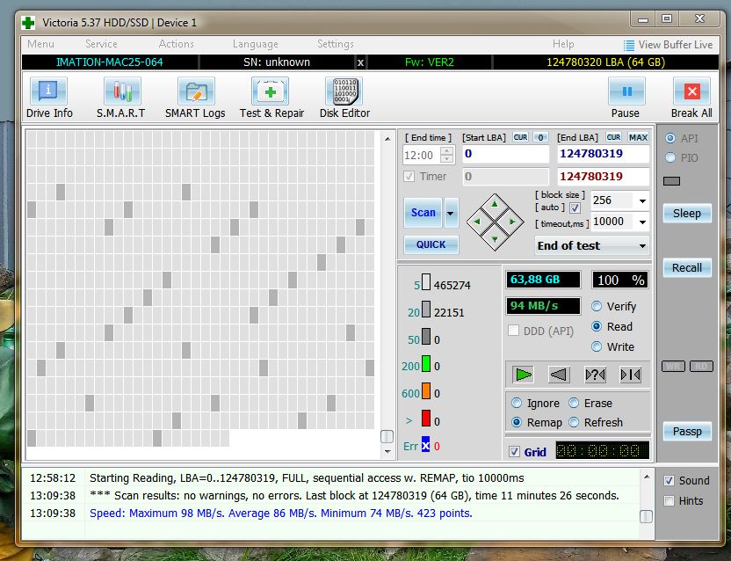Select the Write radio button

pos(597,346)
